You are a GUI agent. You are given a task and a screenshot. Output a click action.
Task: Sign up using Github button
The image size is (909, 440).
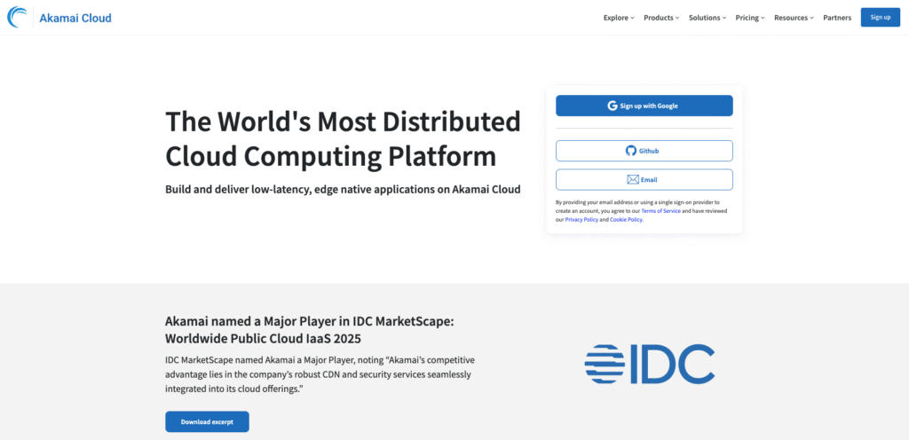pyautogui.click(x=644, y=151)
